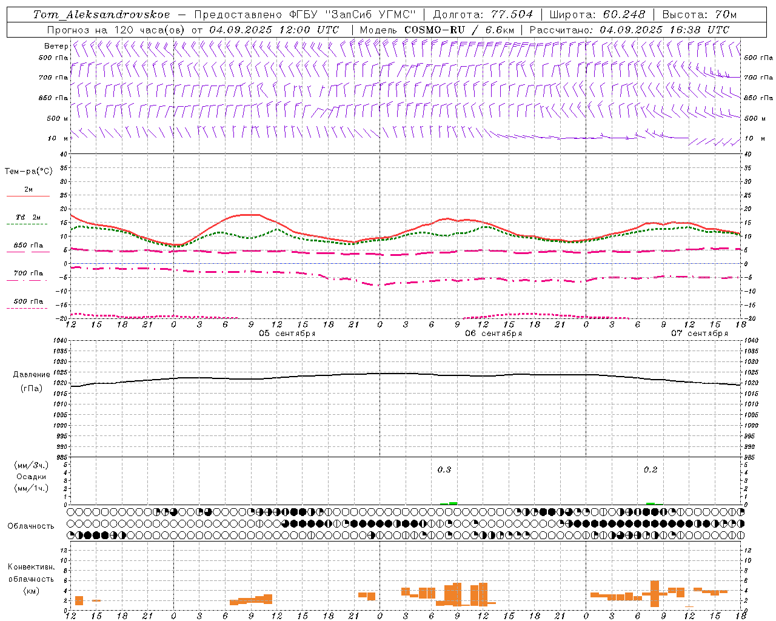Viewport: 776px width, 621px height.
Task: Click the (мм/1ч.) precipitation unit label
Action: click(x=32, y=488)
